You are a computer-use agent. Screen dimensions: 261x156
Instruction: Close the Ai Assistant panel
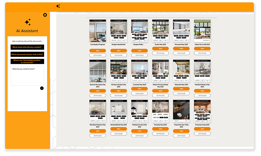coord(45,15)
